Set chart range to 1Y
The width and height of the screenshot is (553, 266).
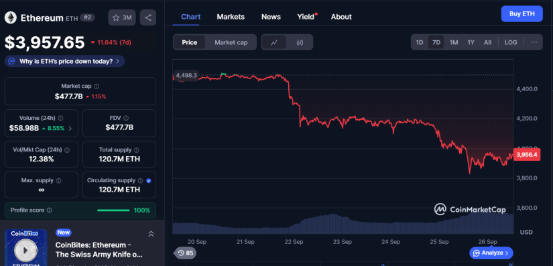(x=471, y=42)
